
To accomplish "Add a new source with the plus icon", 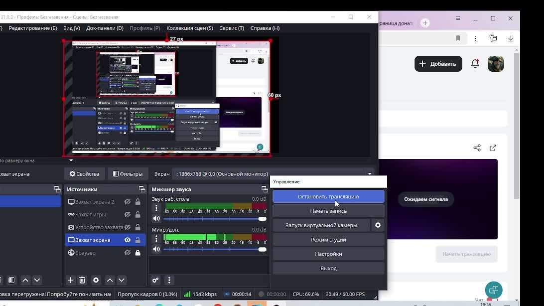I will tap(70, 280).
